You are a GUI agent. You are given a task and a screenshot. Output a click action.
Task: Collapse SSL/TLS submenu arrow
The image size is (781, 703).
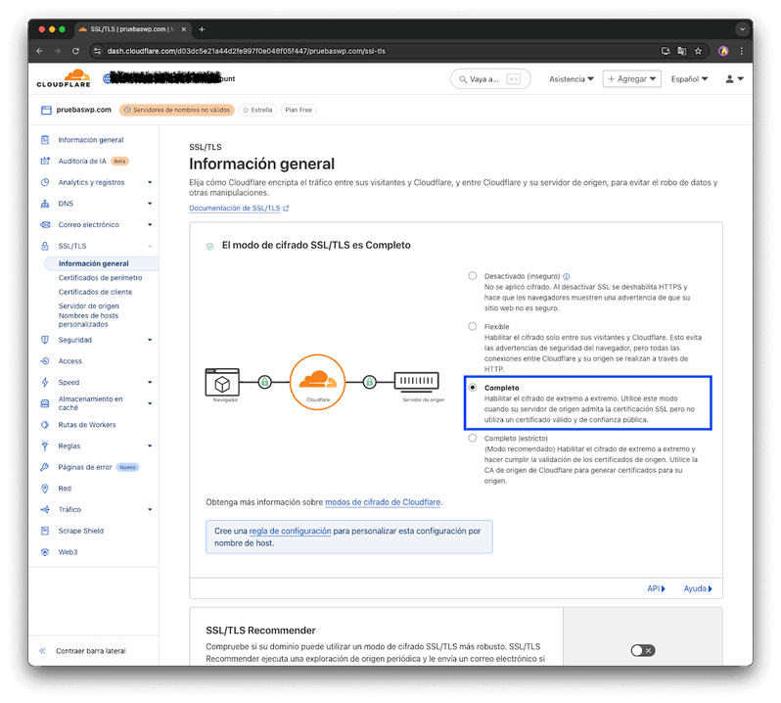[150, 246]
